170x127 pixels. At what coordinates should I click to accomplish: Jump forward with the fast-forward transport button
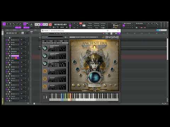coord(47,24)
